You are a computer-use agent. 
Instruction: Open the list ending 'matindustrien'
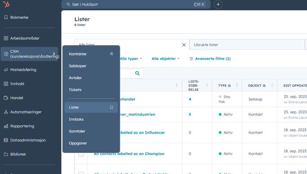coord(138,114)
